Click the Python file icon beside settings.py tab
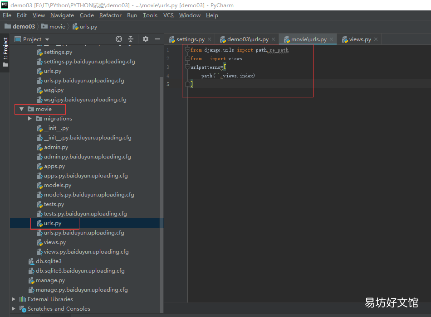The width and height of the screenshot is (431, 317). tap(172, 39)
